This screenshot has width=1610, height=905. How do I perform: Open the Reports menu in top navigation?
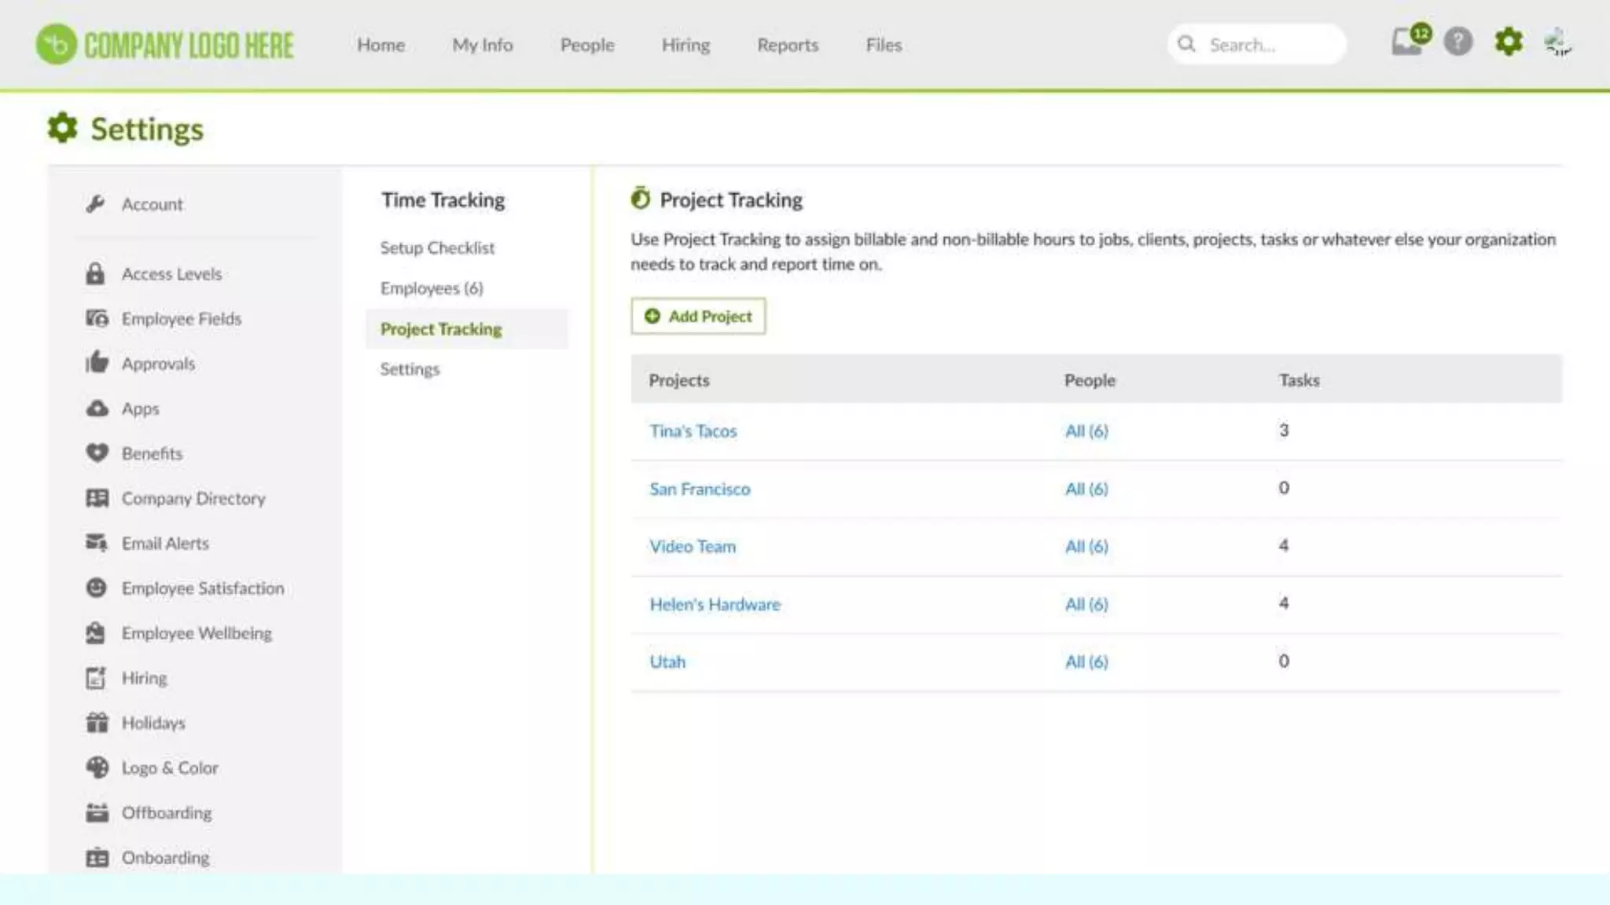coord(787,45)
